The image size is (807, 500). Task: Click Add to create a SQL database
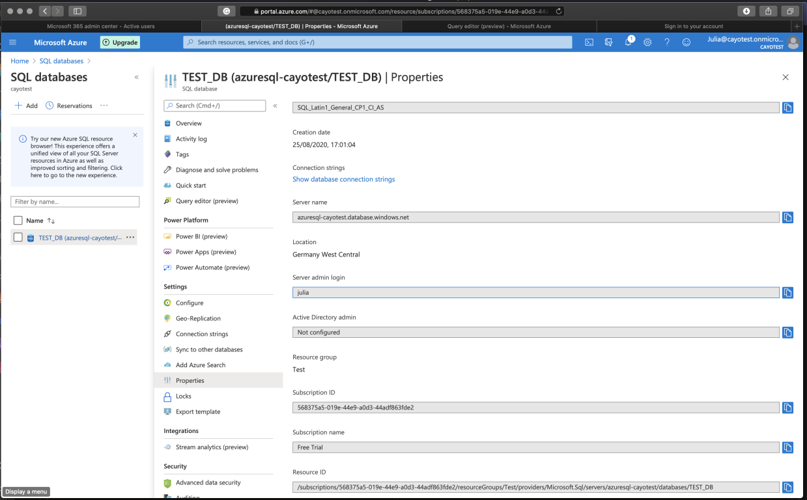[x=26, y=105]
